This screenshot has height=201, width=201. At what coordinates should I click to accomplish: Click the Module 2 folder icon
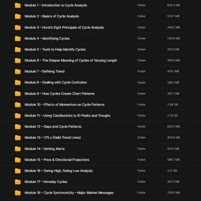(18, 17)
